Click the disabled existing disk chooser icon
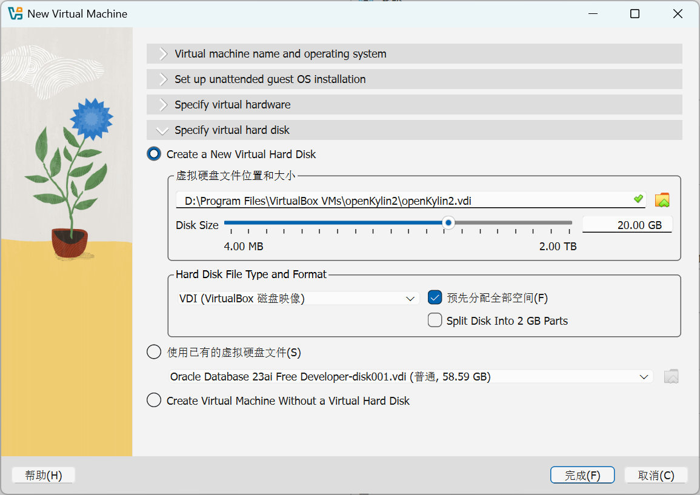 (x=671, y=377)
